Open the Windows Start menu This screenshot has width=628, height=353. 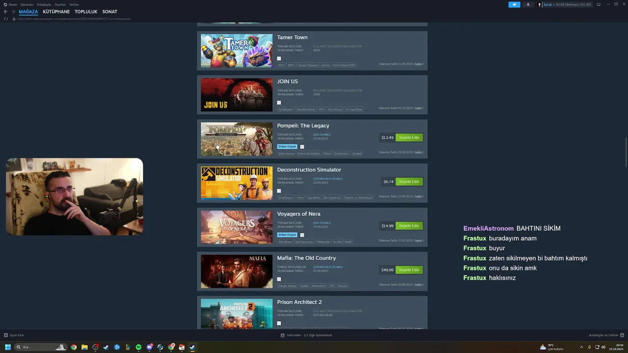(7, 347)
